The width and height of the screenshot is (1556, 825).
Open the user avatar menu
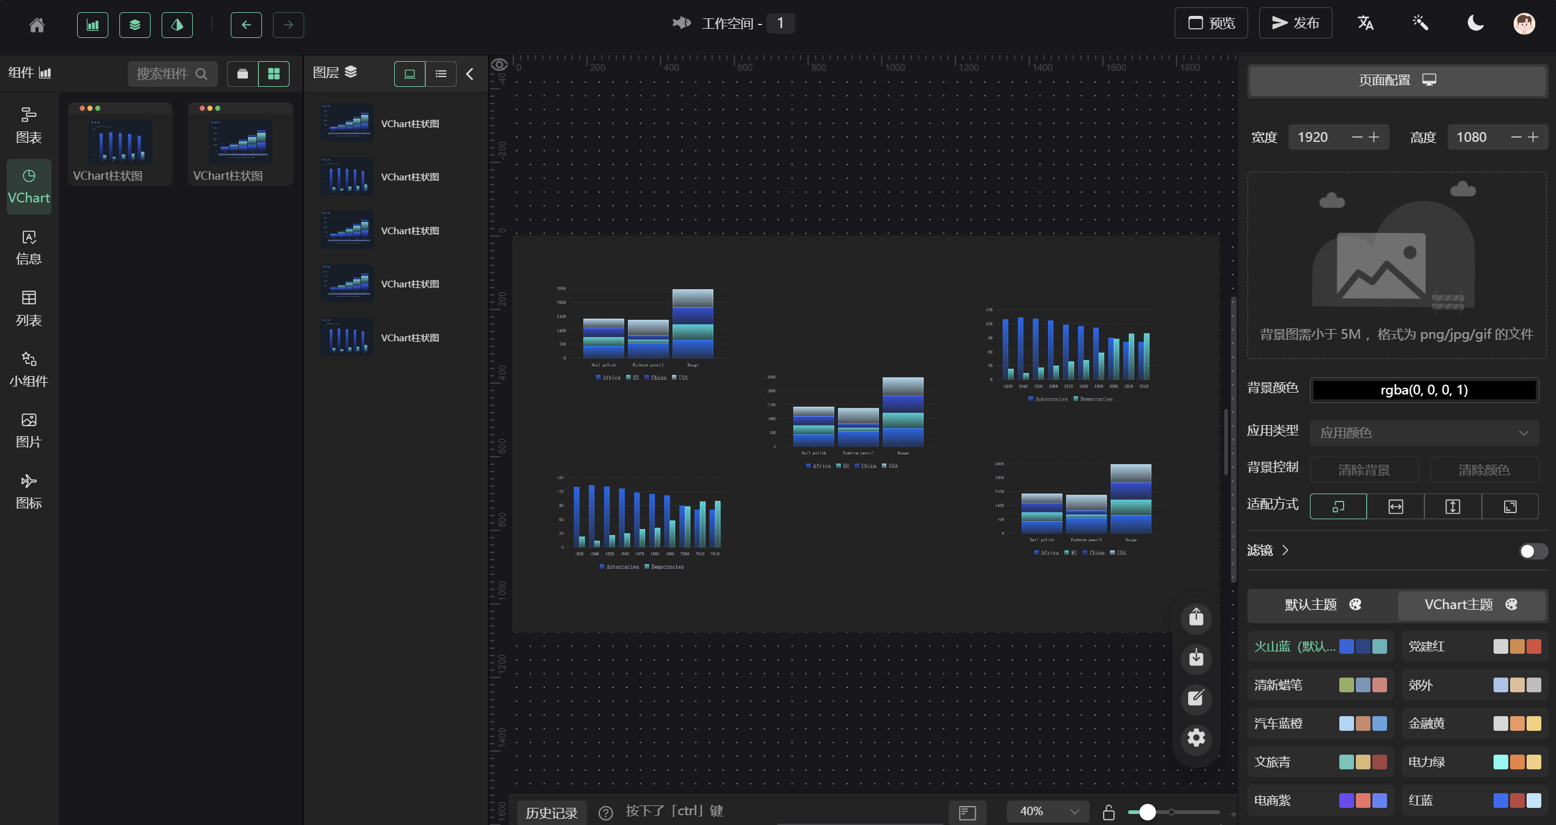(x=1524, y=23)
